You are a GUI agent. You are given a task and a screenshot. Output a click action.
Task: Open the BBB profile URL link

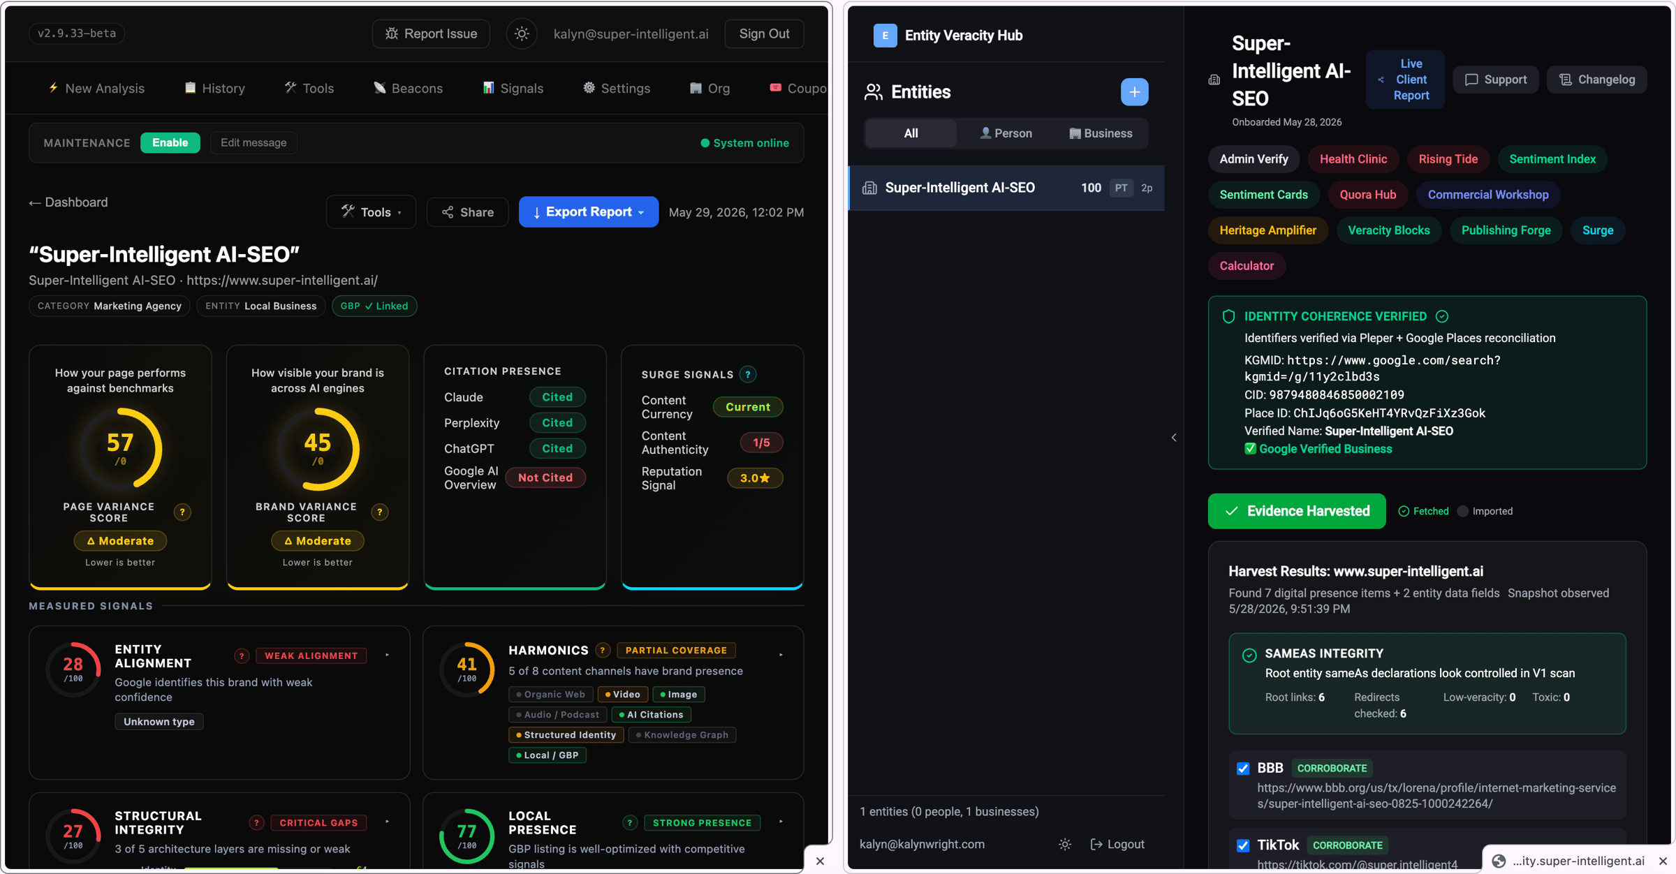point(1436,796)
